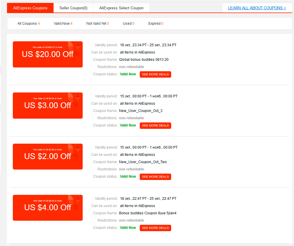Click coupon name New_User_Coupon_Oct_Two
This screenshot has height=246, width=294.
click(143, 162)
